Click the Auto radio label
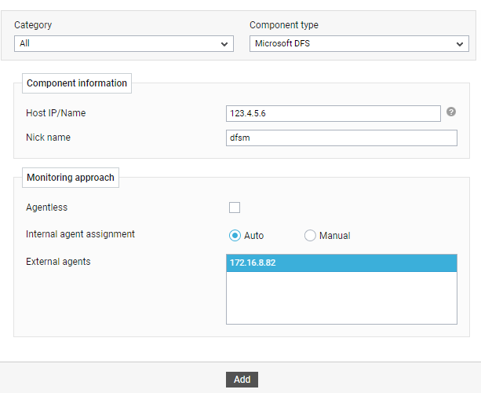Image resolution: width=481 pixels, height=393 pixels. tap(254, 236)
